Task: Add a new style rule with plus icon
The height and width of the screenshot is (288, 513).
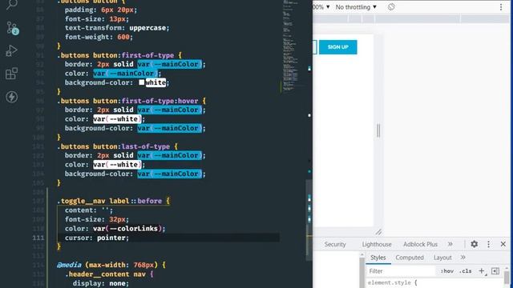Action: pos(482,270)
